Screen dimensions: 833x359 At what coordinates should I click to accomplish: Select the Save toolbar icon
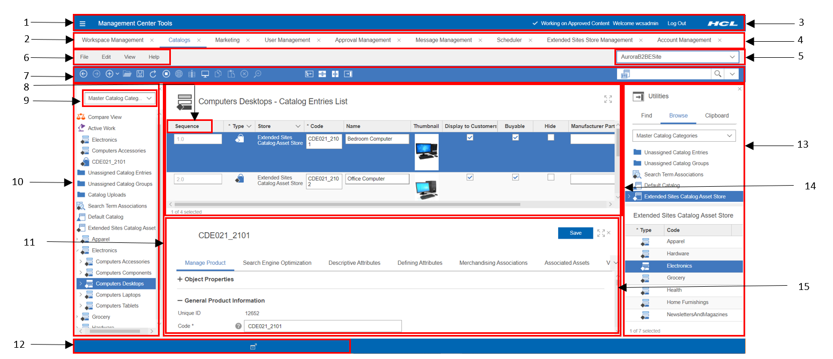click(140, 74)
